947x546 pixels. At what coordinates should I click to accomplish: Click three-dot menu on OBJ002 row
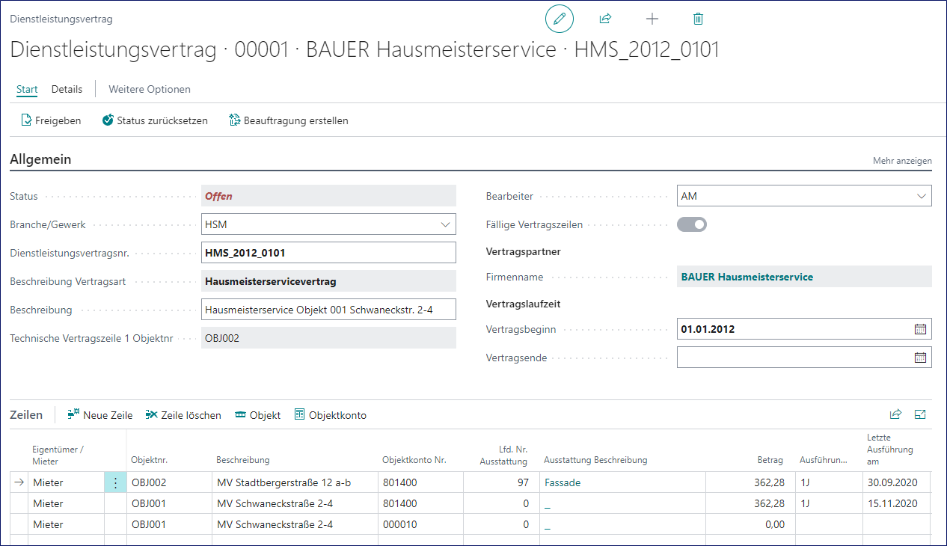coord(115,483)
